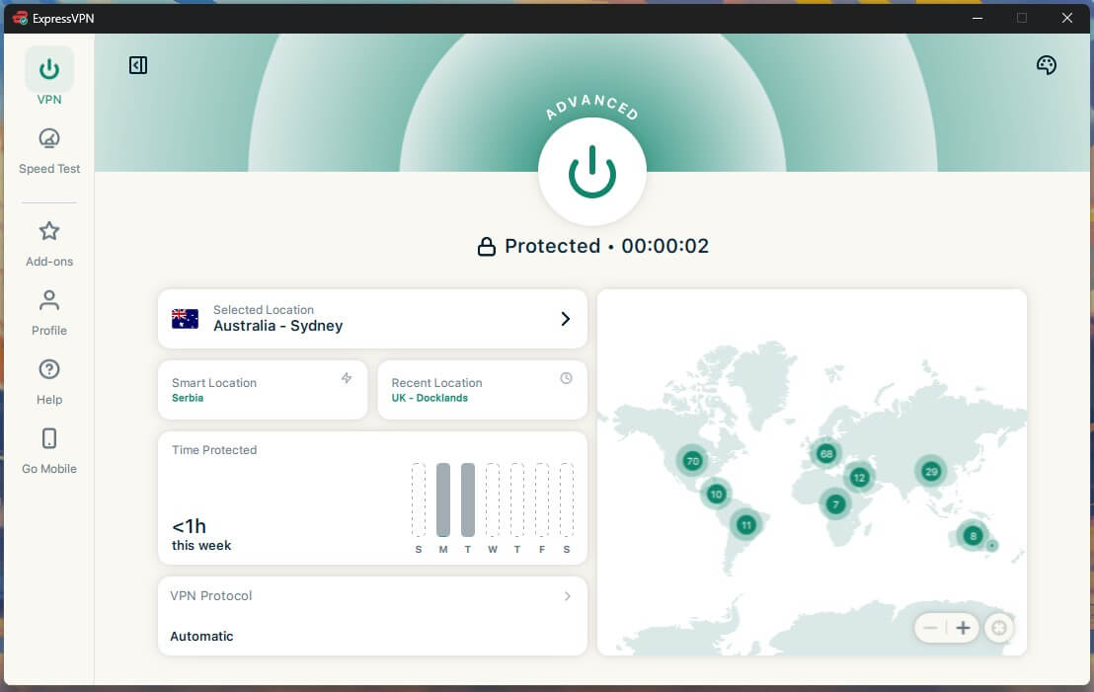Viewport: 1094px width, 692px height.
Task: Click the lightning icon on Smart Location
Action: 346,378
